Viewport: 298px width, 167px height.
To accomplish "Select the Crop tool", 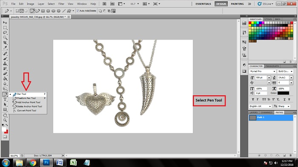I will (5, 42).
